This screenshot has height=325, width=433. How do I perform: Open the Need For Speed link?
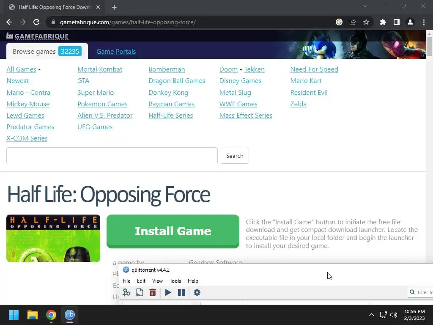click(314, 69)
